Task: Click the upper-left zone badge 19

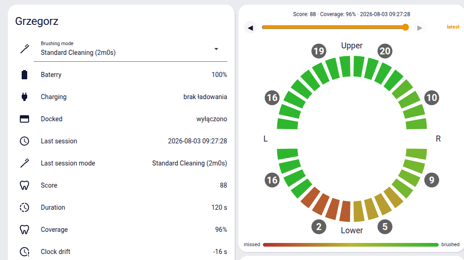Action: click(319, 51)
